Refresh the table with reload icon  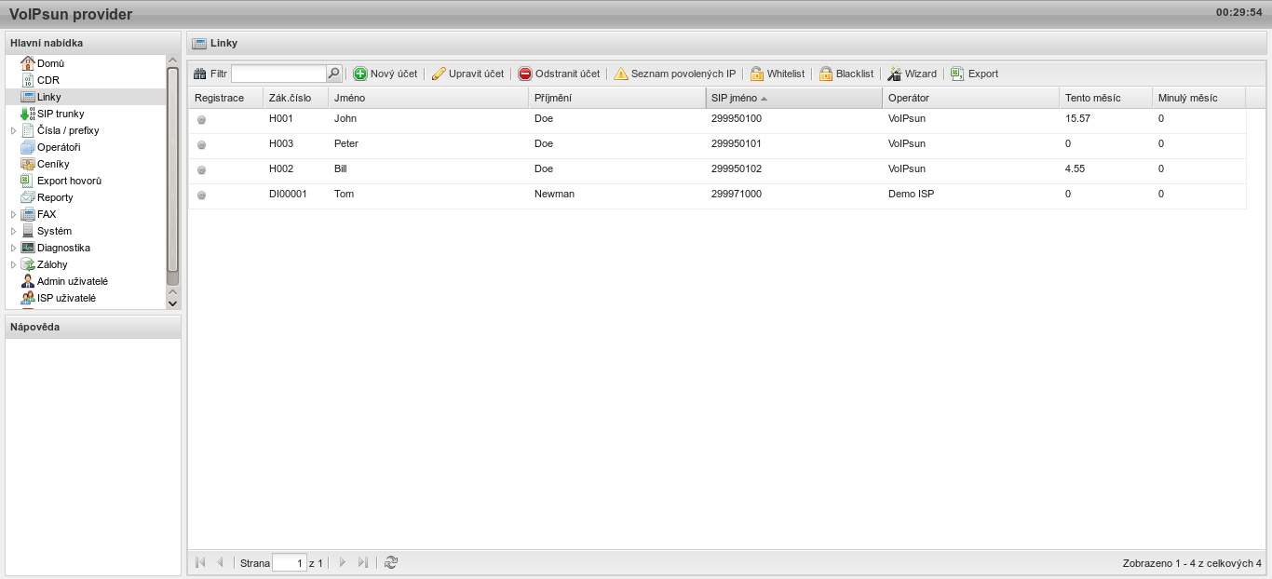tap(391, 562)
